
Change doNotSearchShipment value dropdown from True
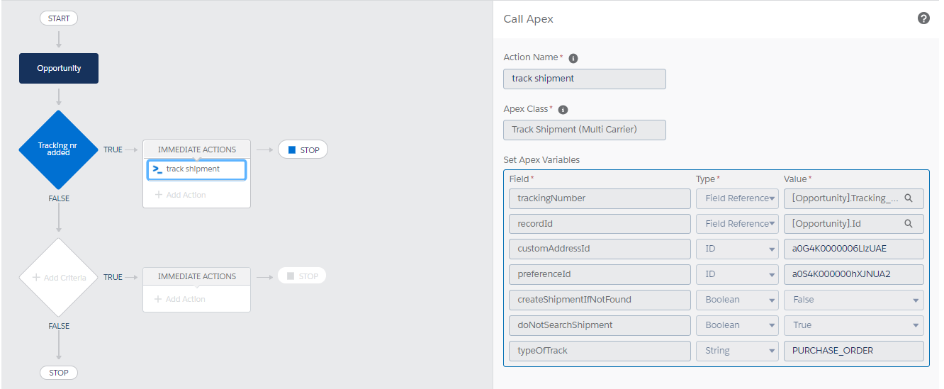pyautogui.click(x=853, y=325)
